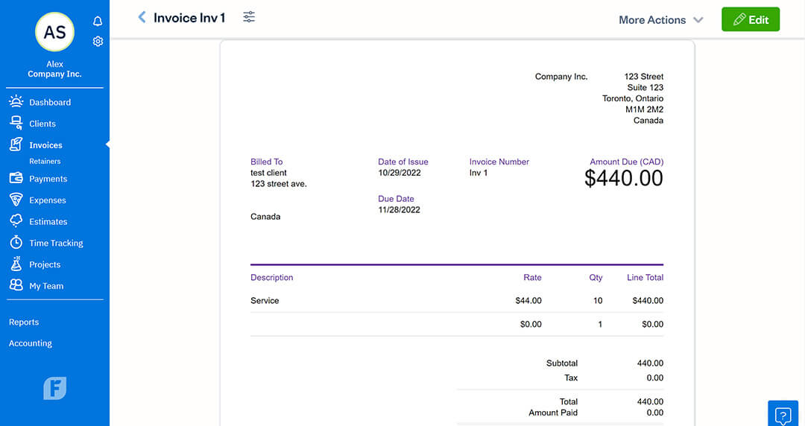Open the help chat bubble icon
The height and width of the screenshot is (426, 805).
(x=783, y=415)
